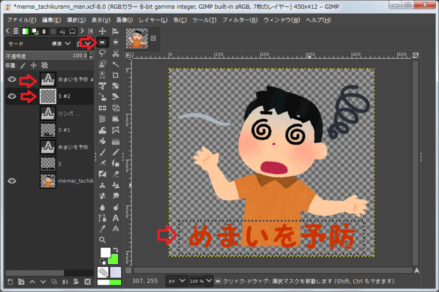
Task: Duplicate the selected layer
Action: point(54,282)
